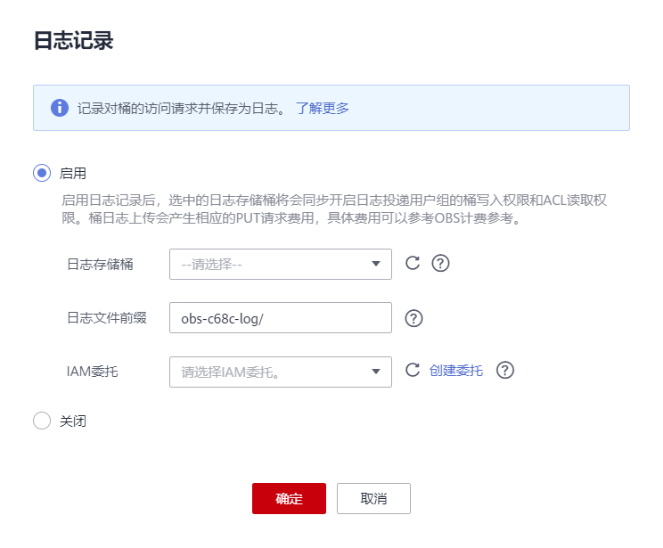Click the IAM委托 field label

[92, 372]
